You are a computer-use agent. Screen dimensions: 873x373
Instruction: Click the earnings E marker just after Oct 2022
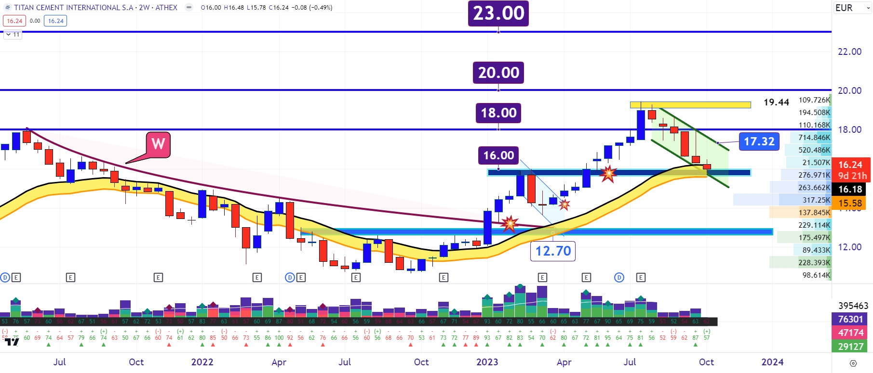[443, 277]
